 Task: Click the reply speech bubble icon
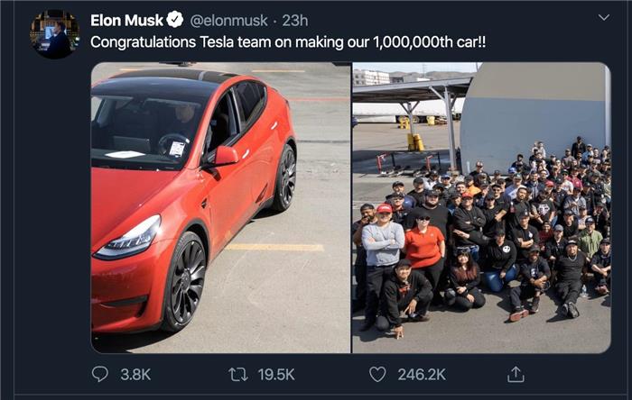point(100,374)
